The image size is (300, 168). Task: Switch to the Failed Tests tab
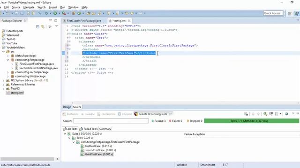coord(89,129)
